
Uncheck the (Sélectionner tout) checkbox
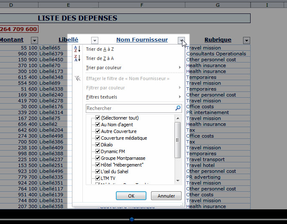point(97,117)
